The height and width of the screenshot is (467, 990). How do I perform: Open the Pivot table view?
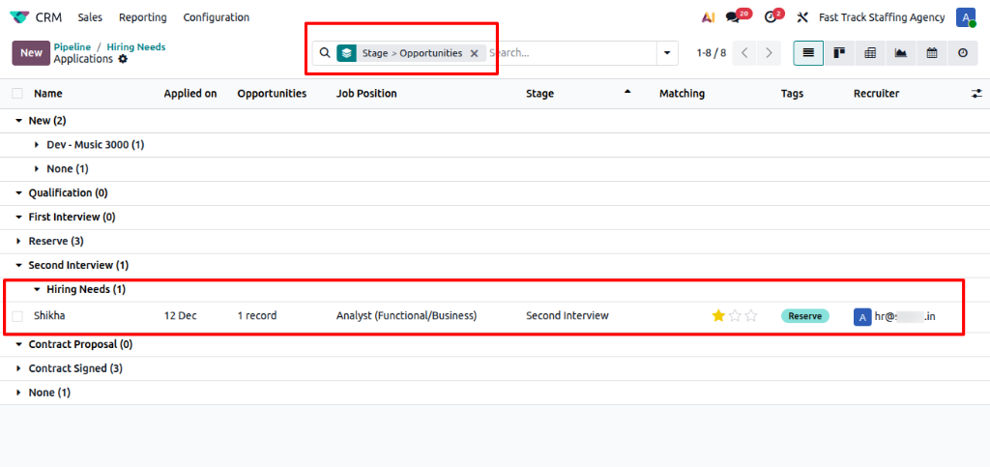pos(870,53)
